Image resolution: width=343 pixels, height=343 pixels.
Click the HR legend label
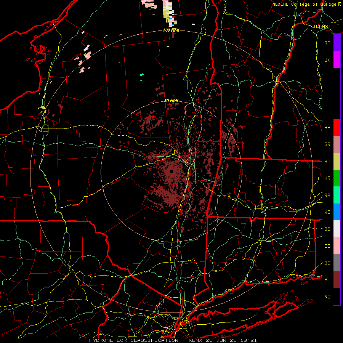[327, 178]
